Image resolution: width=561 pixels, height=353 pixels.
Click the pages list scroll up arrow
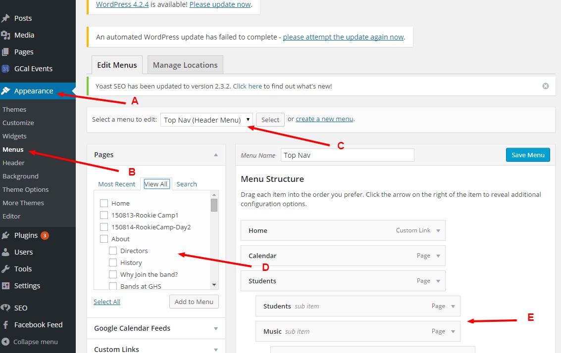click(214, 195)
